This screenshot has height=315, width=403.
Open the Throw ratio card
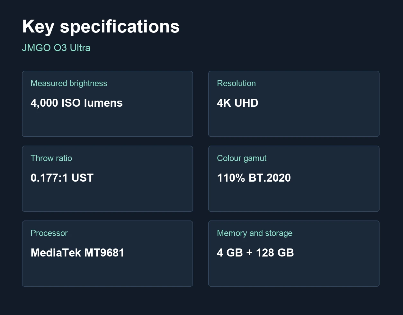(x=107, y=179)
